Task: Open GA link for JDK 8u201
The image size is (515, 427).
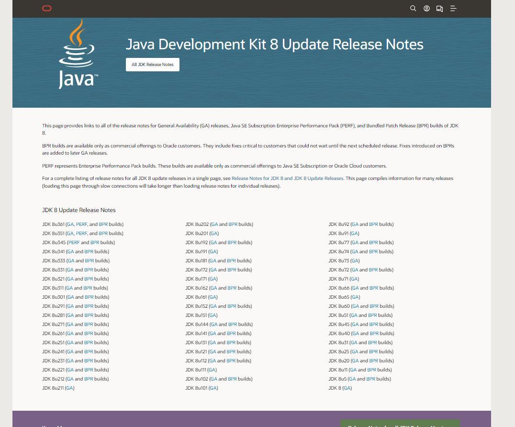Action: point(214,234)
